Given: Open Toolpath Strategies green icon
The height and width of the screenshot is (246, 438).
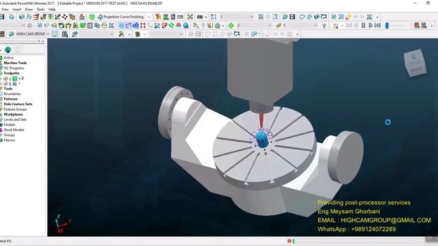Looking at the screenshot, I should [x=92, y=17].
